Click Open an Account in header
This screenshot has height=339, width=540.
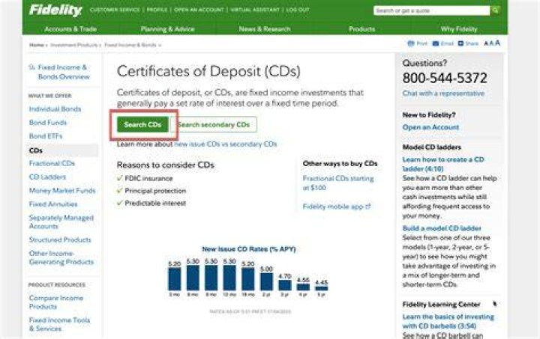pos(199,10)
